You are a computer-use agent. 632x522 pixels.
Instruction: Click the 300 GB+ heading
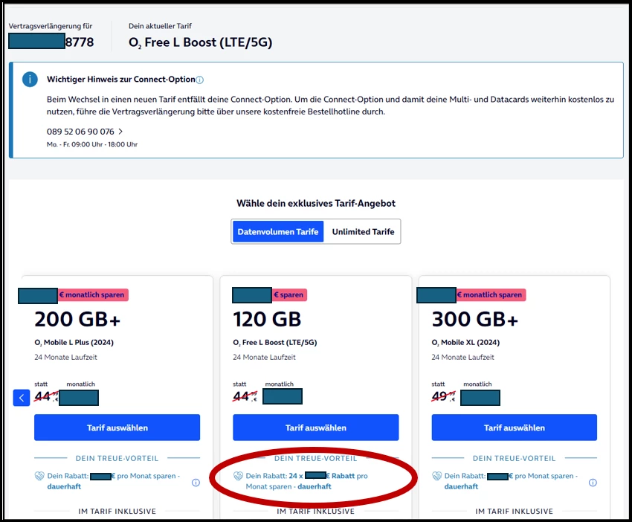pos(475,319)
